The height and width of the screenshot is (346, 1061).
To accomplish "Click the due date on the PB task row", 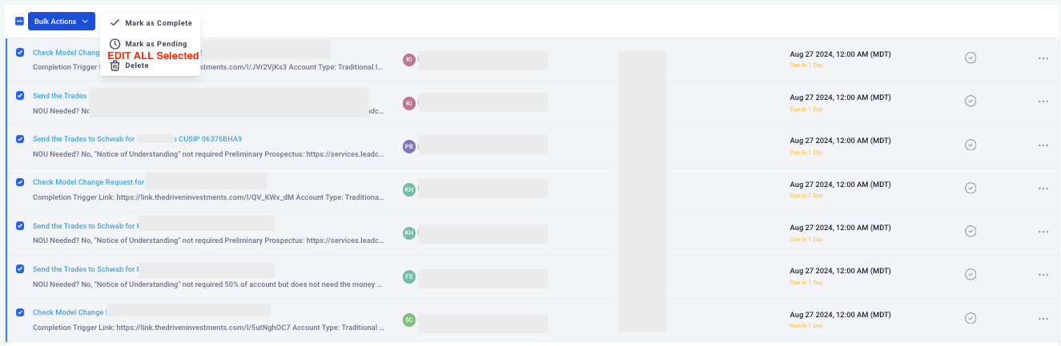I will [x=840, y=141].
